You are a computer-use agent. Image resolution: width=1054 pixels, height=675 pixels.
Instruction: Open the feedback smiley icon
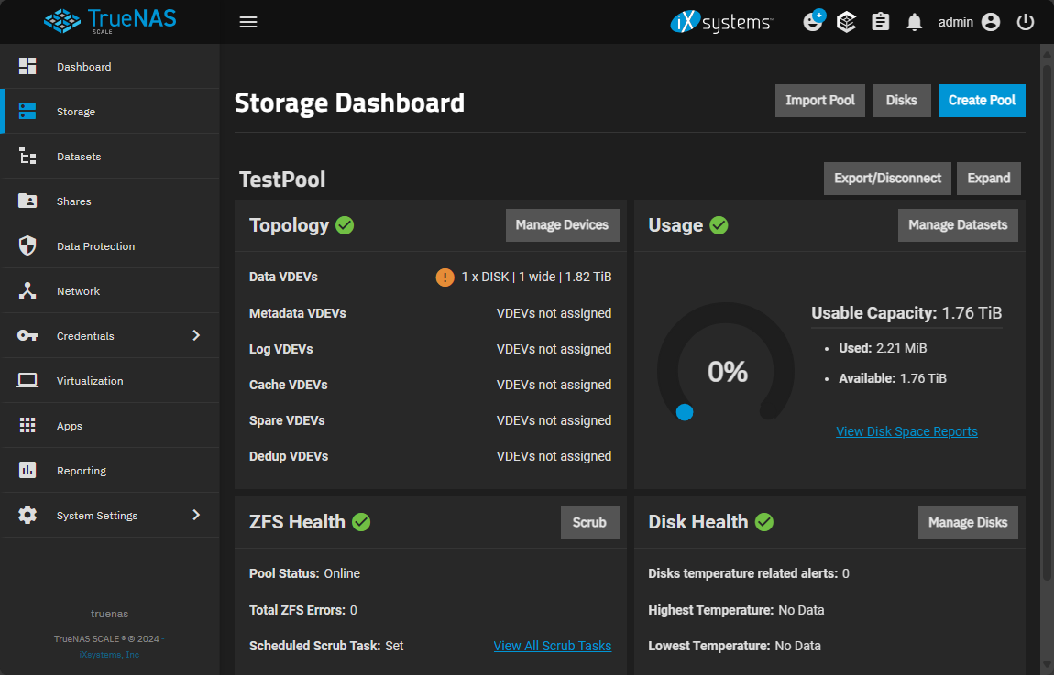click(813, 21)
